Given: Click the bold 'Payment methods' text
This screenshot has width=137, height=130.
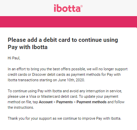Looking at the screenshot, I should [92, 102].
